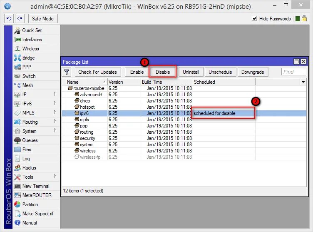Screen dimensions: 313x232
Task: Click the Partition pie chart icon
Action: (x=17, y=205)
